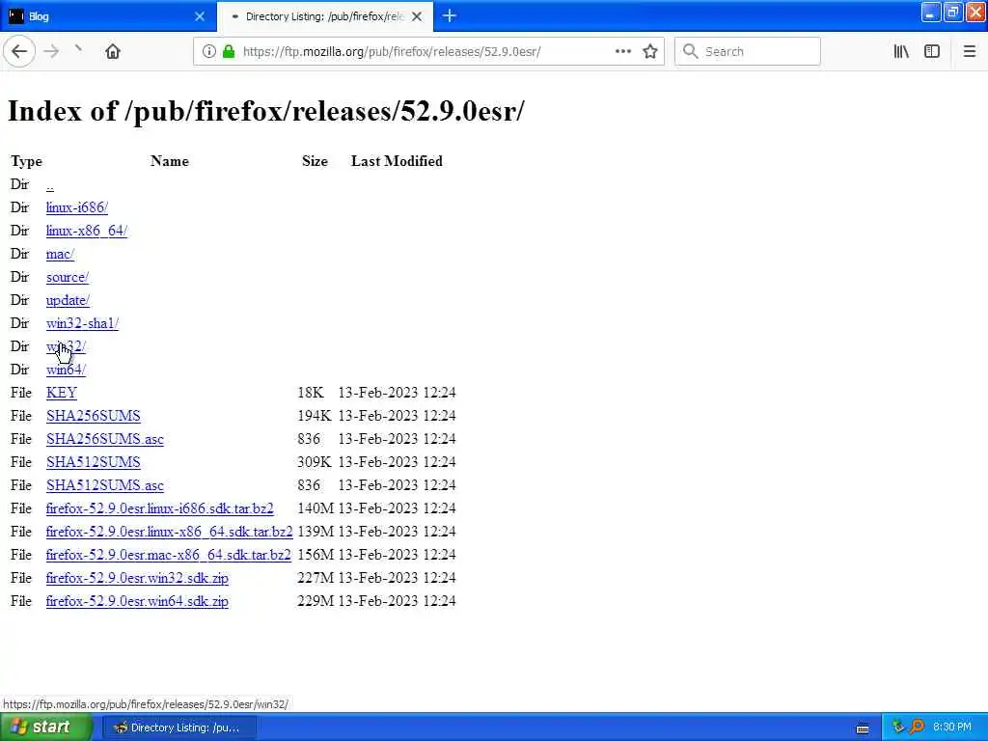Click the 18K size of KEY
Image resolution: width=988 pixels, height=741 pixels.
[x=310, y=393]
